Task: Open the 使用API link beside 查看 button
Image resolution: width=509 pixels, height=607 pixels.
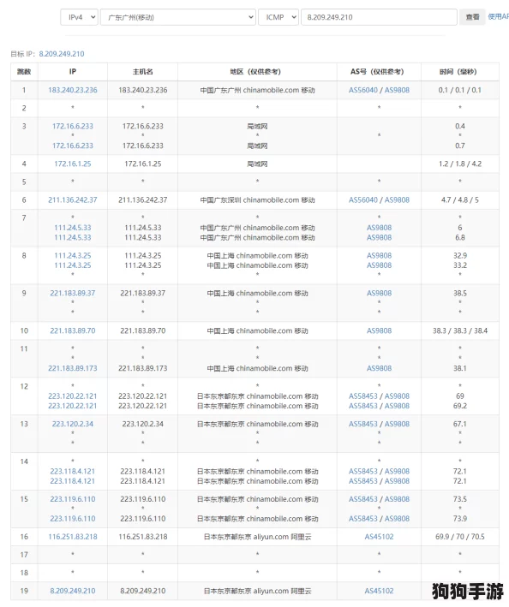Action: coord(498,16)
